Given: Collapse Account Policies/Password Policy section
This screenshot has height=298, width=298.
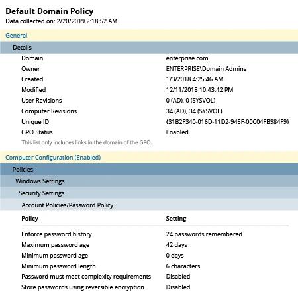Looking at the screenshot, I should [x=149, y=205].
